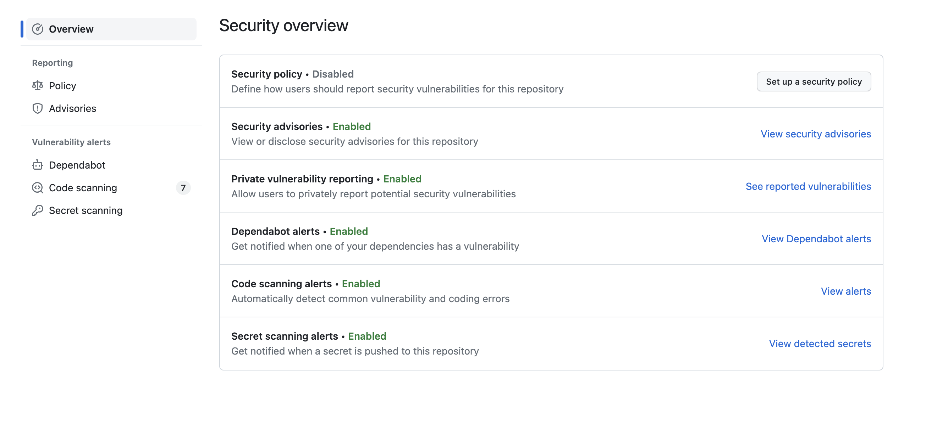Select the highlighted Overview sidebar item

[x=71, y=29]
